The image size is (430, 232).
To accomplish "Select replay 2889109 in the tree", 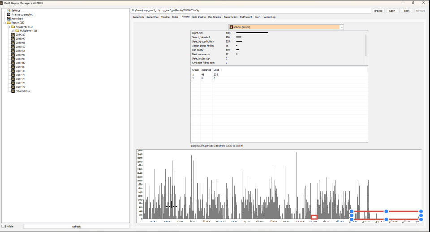I will (x=20, y=67).
